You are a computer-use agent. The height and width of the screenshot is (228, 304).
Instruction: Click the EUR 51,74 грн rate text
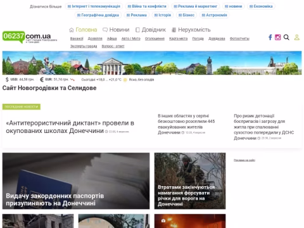[57, 80]
